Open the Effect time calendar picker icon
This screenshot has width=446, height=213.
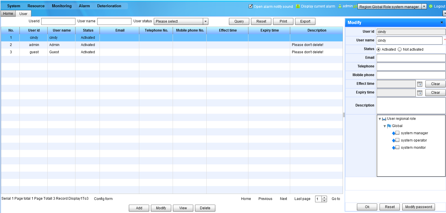click(x=420, y=84)
